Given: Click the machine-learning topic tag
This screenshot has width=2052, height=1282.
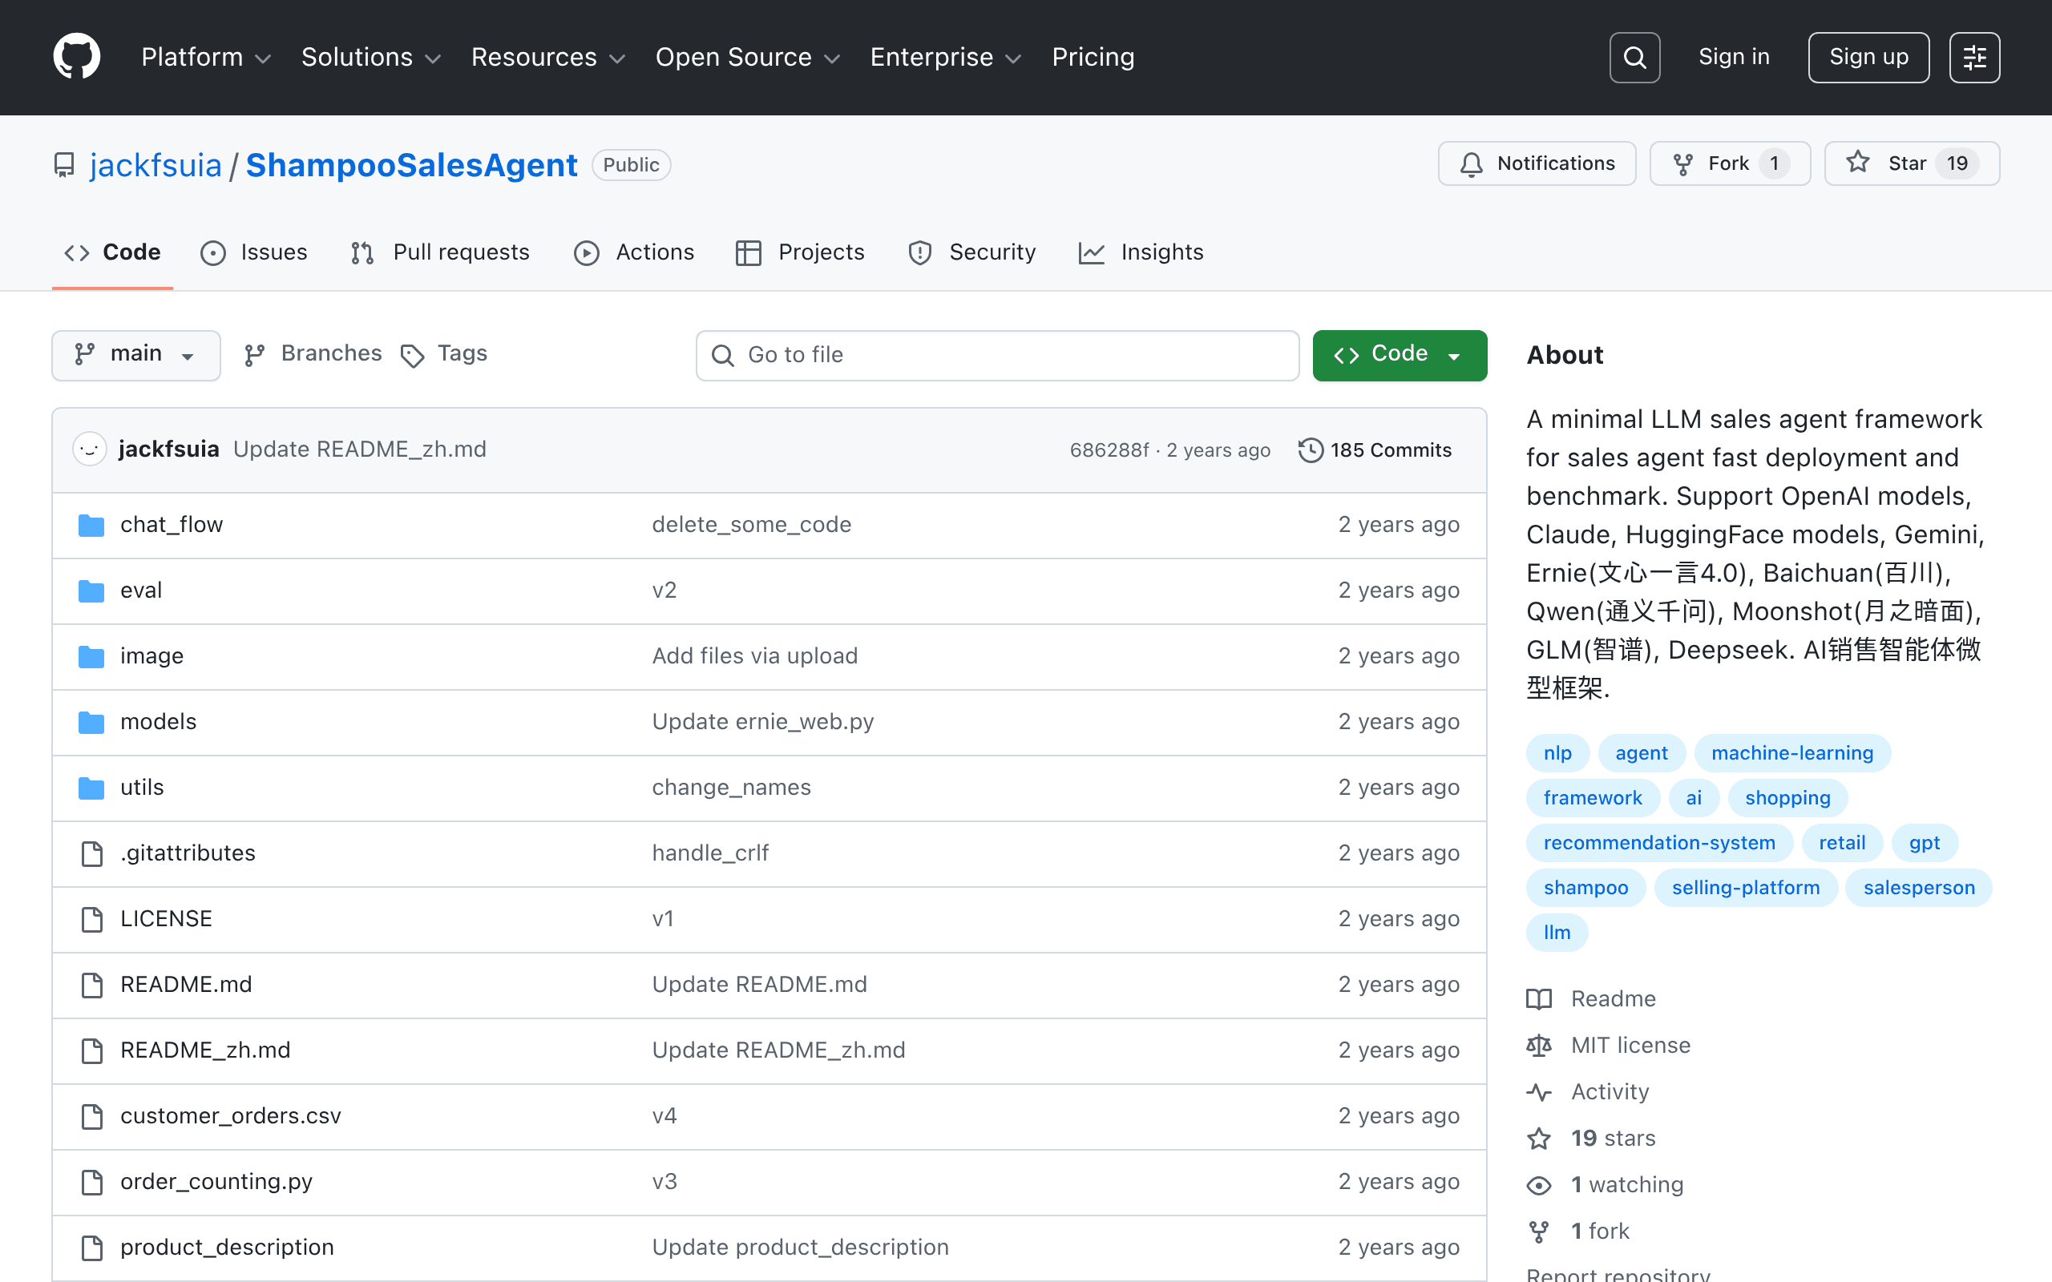Looking at the screenshot, I should pyautogui.click(x=1792, y=753).
